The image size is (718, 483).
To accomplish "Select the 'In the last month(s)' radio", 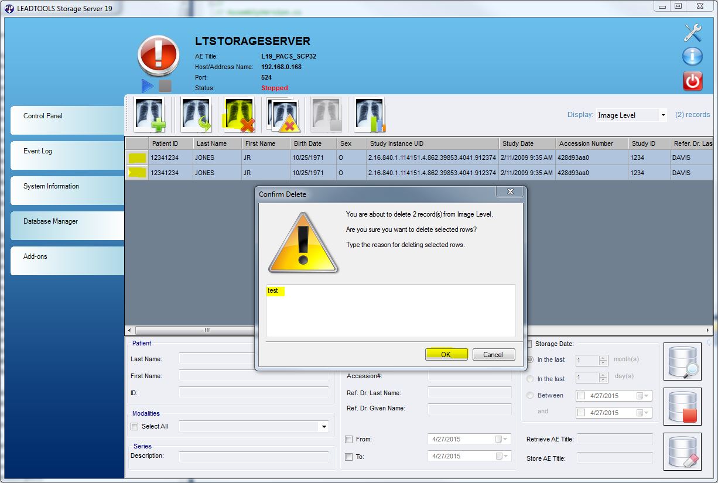I will click(x=530, y=359).
